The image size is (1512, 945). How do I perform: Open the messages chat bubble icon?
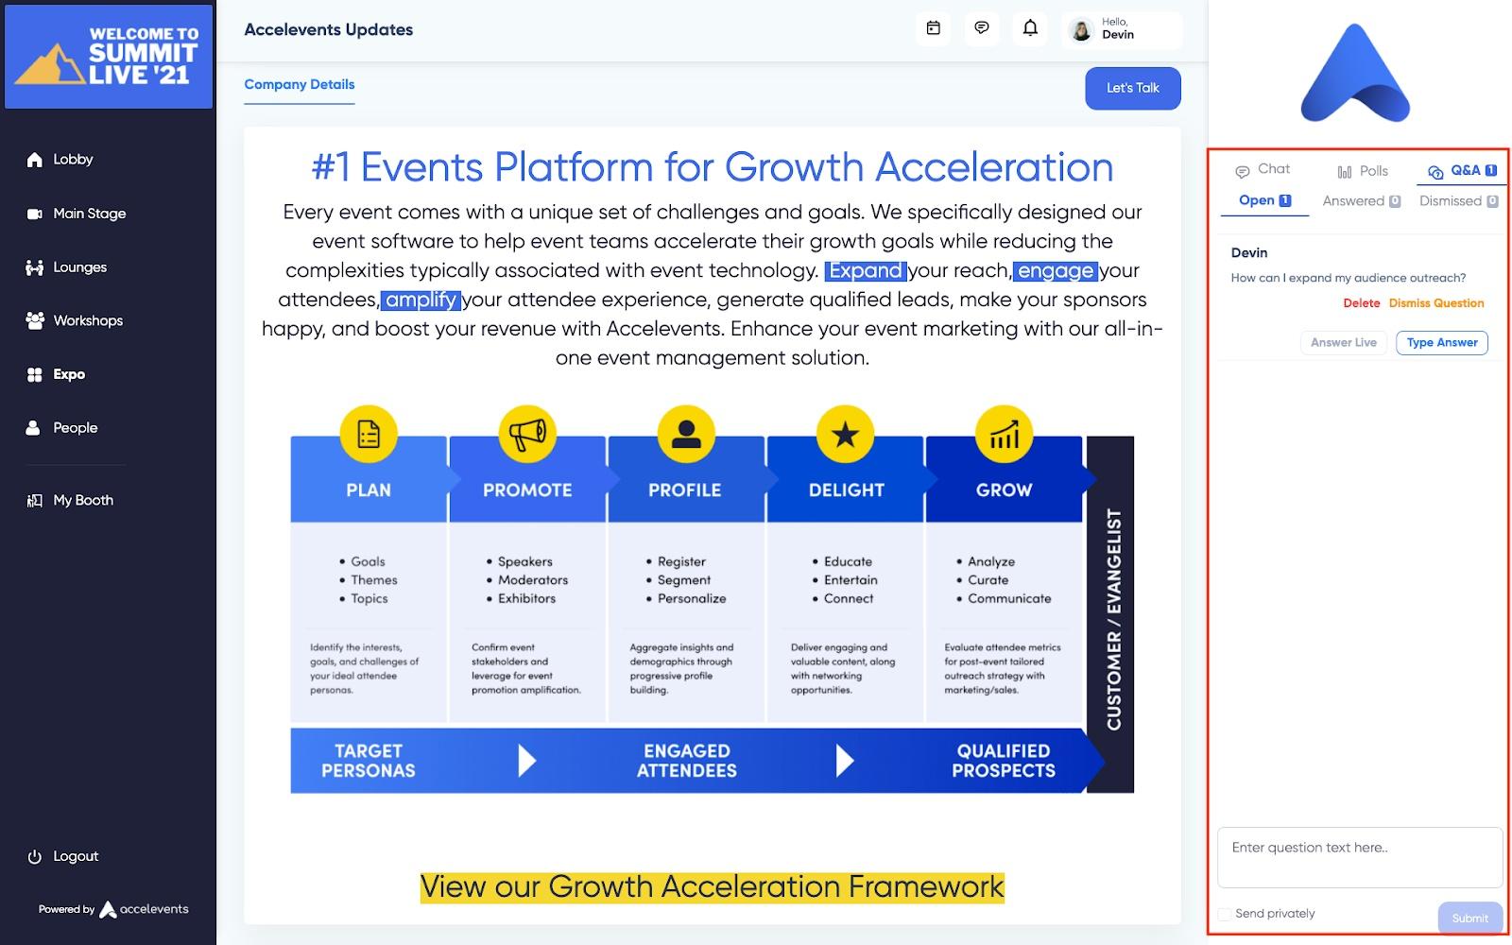tap(982, 28)
